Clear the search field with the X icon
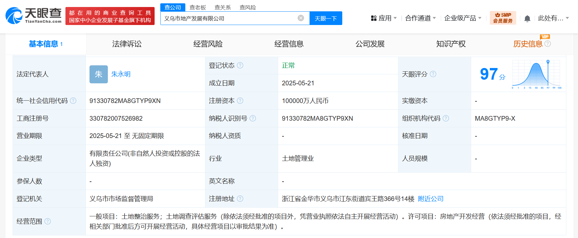This screenshot has height=238, width=578. [301, 18]
